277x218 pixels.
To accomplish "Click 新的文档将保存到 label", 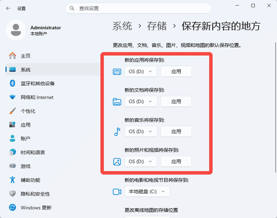I will (x=145, y=90).
